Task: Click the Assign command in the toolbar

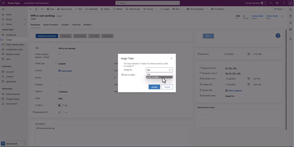Action: point(165,9)
